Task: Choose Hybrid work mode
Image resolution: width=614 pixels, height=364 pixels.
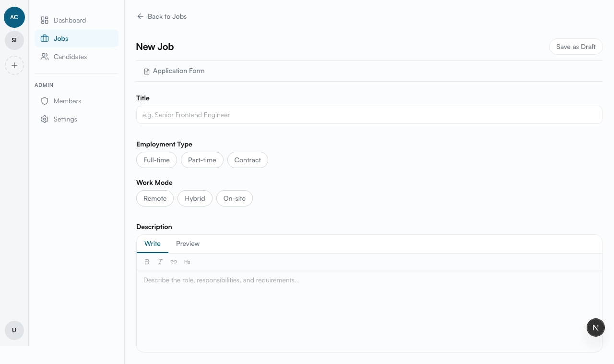Action: point(195,198)
